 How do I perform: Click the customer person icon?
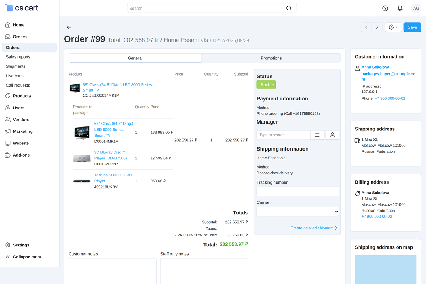pos(357,68)
